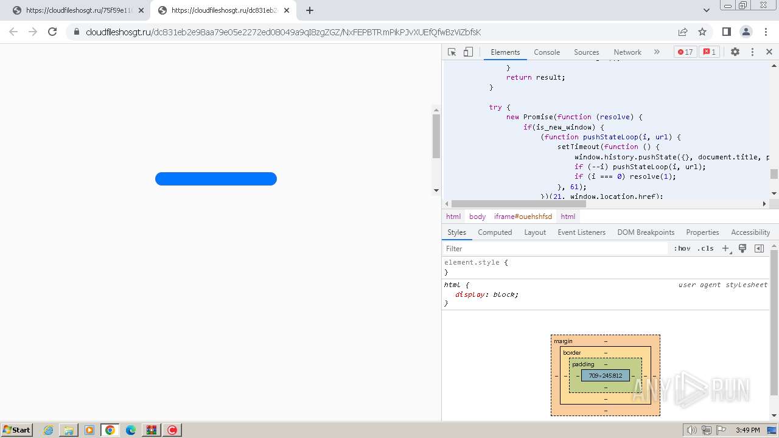The width and height of the screenshot is (779, 438).
Task: Open the Layout pane tab
Action: tap(535, 232)
